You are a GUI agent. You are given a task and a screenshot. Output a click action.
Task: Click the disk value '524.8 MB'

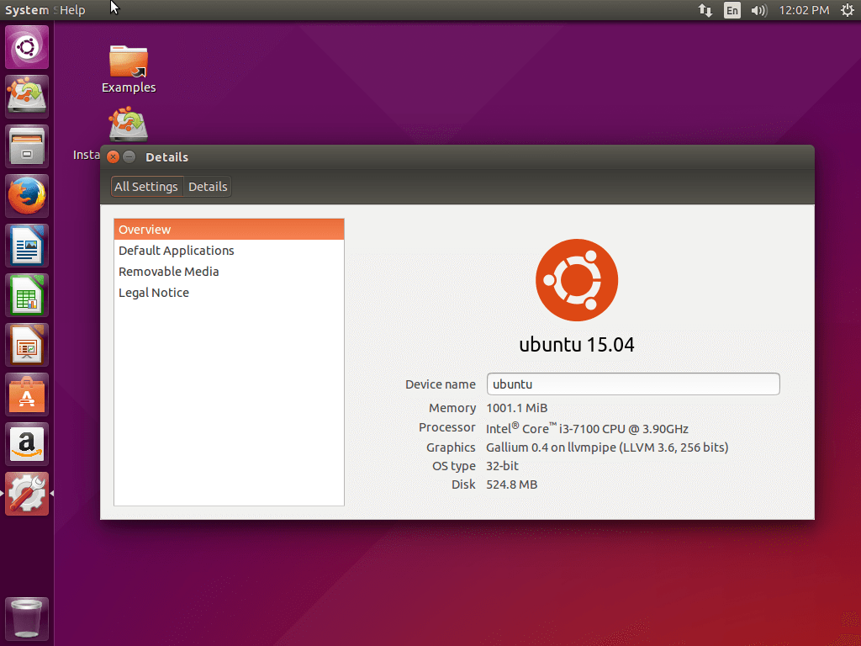512,484
